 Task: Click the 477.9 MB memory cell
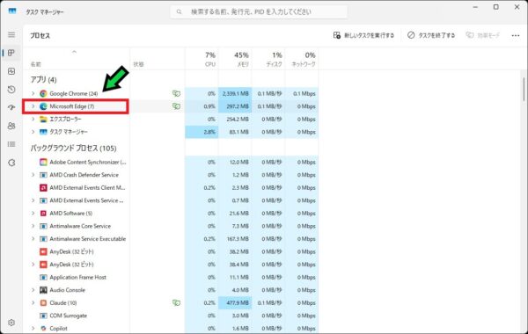[x=235, y=302]
